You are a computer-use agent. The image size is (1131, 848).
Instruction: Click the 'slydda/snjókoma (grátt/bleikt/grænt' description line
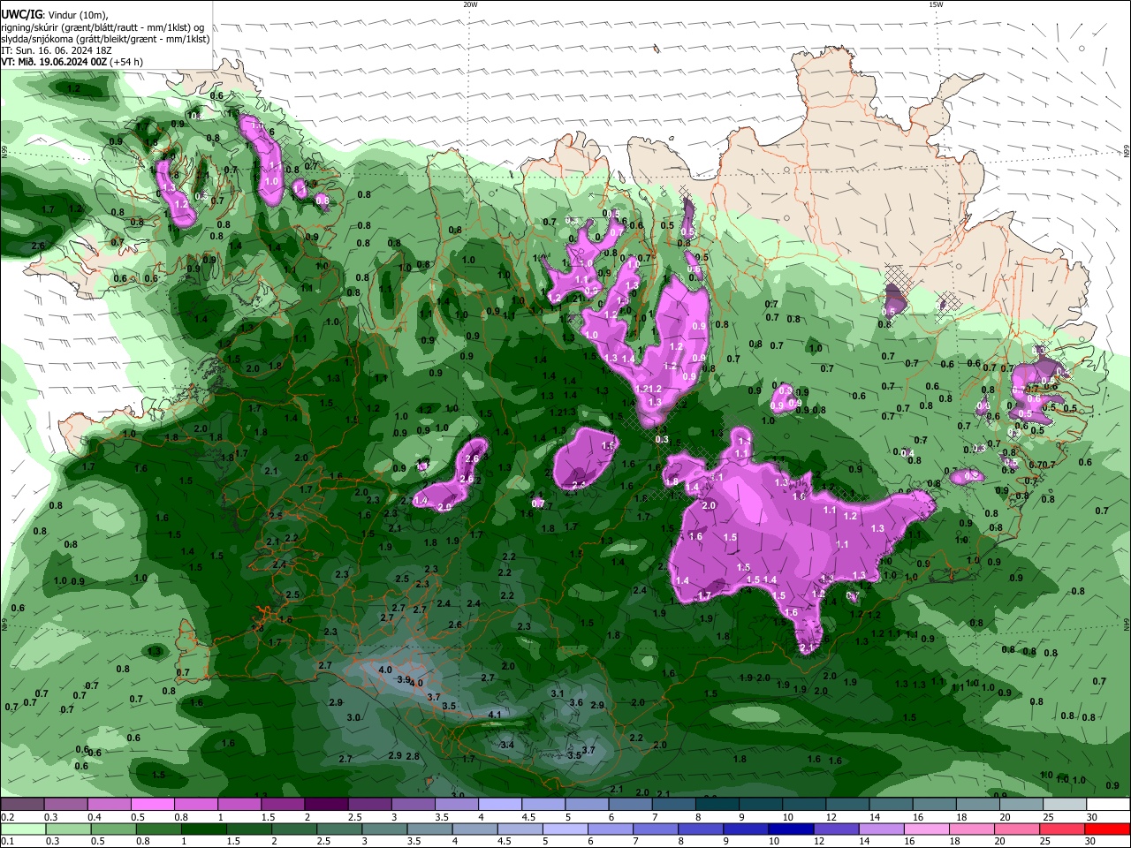[x=105, y=39]
